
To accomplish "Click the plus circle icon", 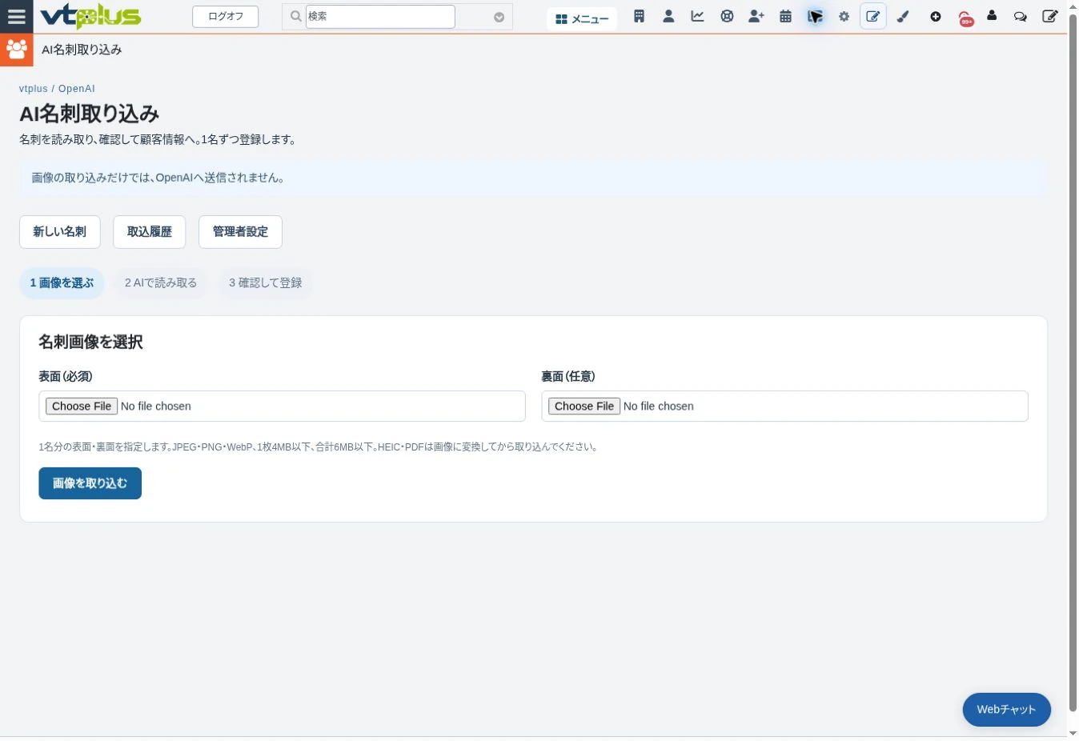I will (936, 16).
